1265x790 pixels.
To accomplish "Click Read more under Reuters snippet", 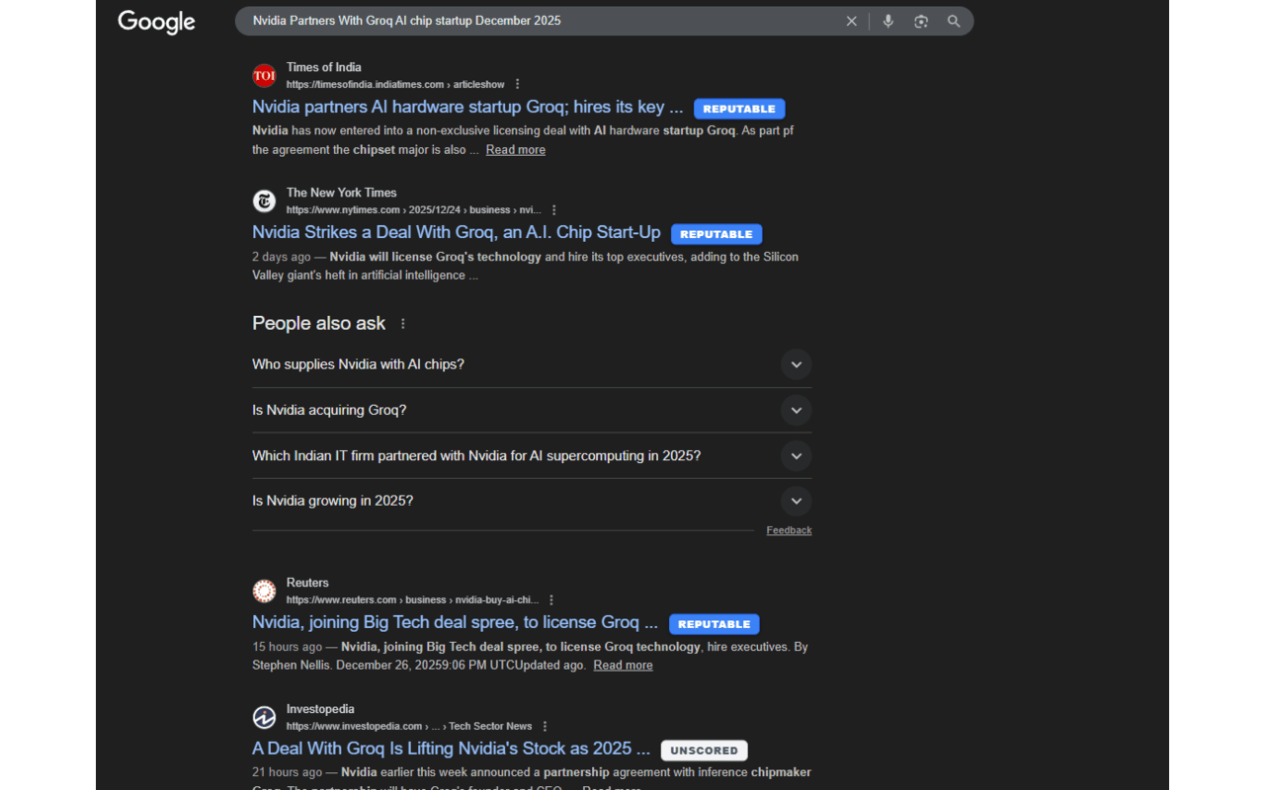I will coord(623,666).
